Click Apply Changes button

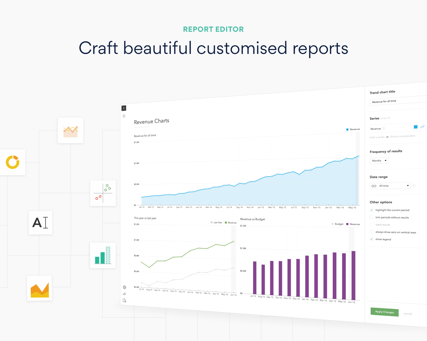[385, 312]
